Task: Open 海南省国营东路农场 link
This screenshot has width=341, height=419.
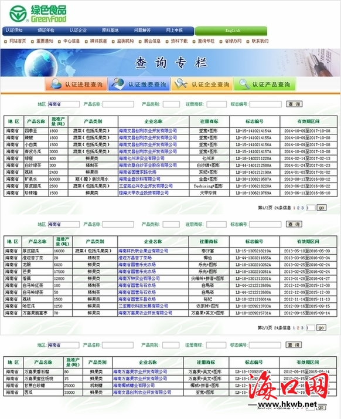Action: [x=138, y=173]
